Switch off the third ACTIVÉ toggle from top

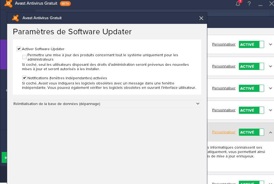pos(251,88)
